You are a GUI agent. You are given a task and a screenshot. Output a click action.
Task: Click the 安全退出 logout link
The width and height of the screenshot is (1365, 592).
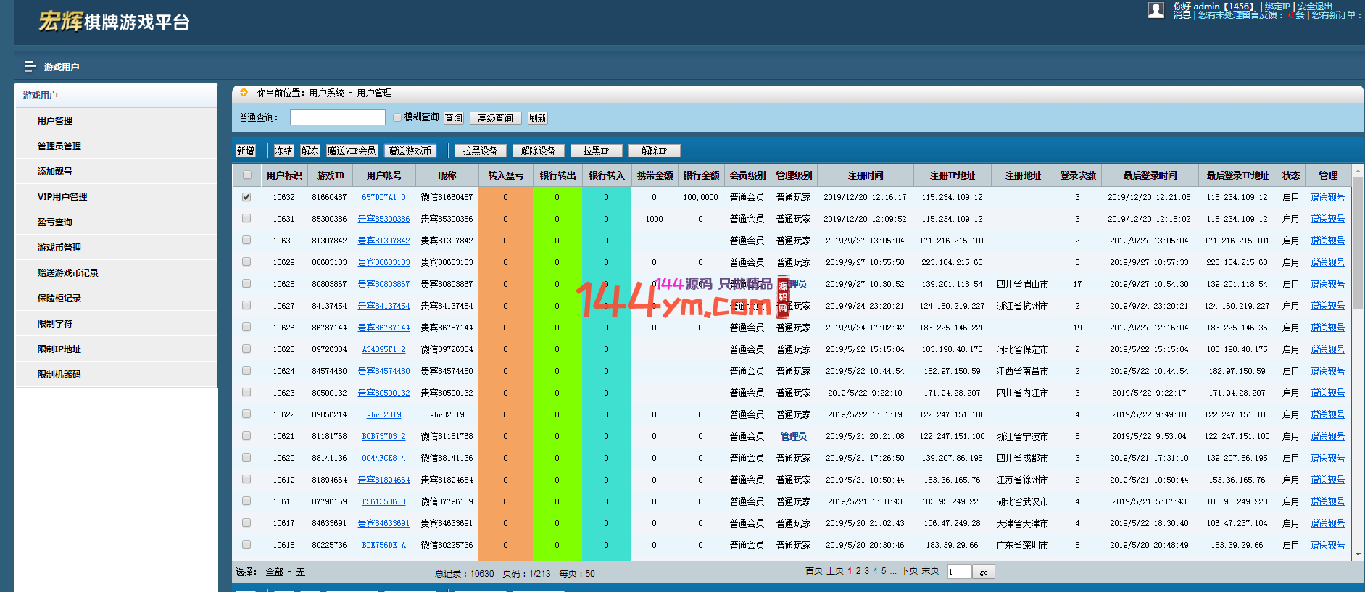pos(1315,7)
